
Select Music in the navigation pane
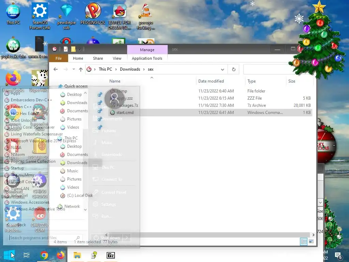(x=73, y=171)
